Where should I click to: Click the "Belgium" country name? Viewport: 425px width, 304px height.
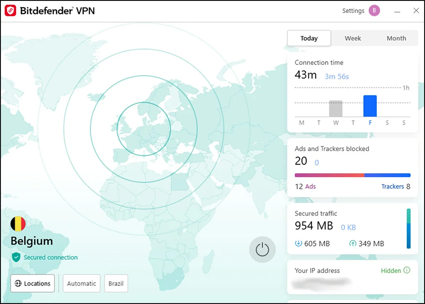pos(32,241)
